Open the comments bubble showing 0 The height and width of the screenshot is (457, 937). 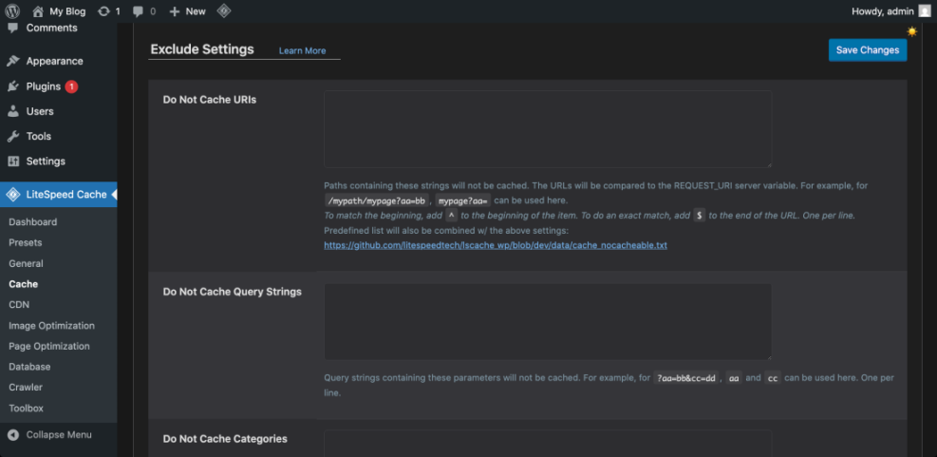coord(138,11)
